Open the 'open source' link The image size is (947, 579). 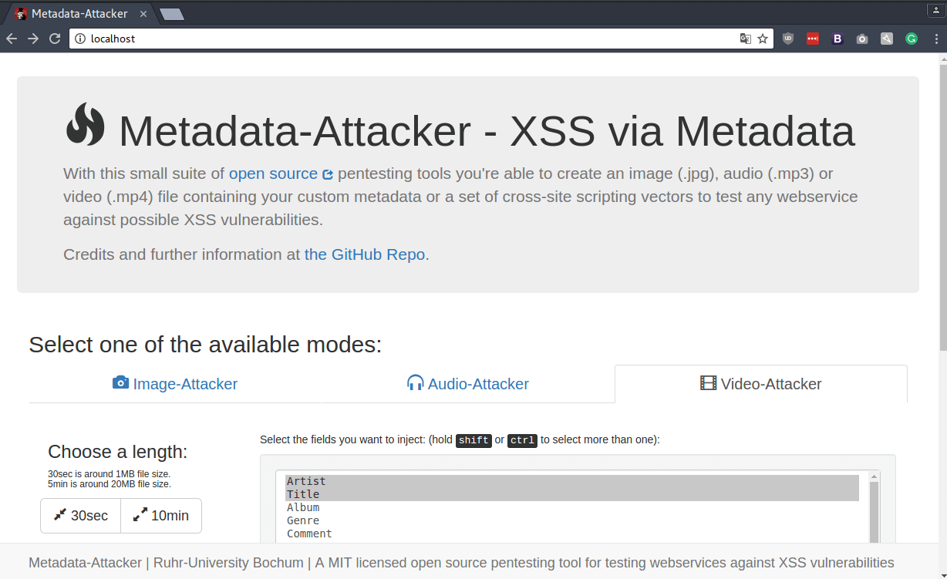tap(274, 173)
